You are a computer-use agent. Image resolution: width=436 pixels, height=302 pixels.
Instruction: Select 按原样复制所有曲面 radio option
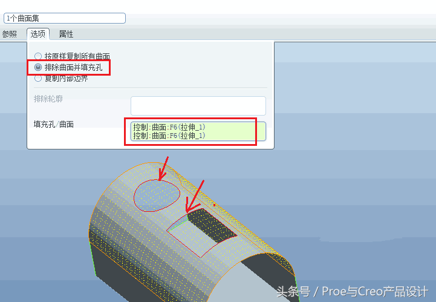tap(72, 56)
